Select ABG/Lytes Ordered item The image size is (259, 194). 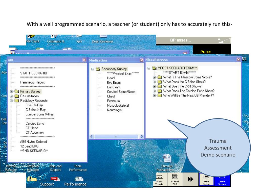pos(34,141)
